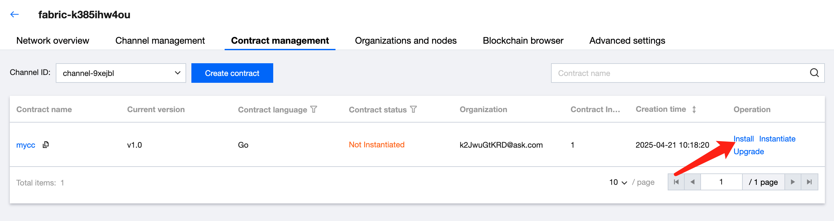Focus the Contract name search field

pyautogui.click(x=678, y=73)
